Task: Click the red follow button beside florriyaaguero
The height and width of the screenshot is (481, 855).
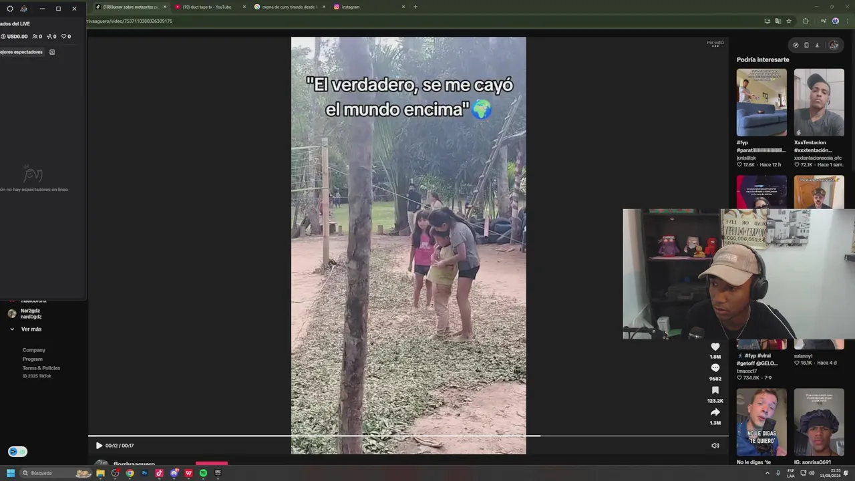Action: click(212, 464)
